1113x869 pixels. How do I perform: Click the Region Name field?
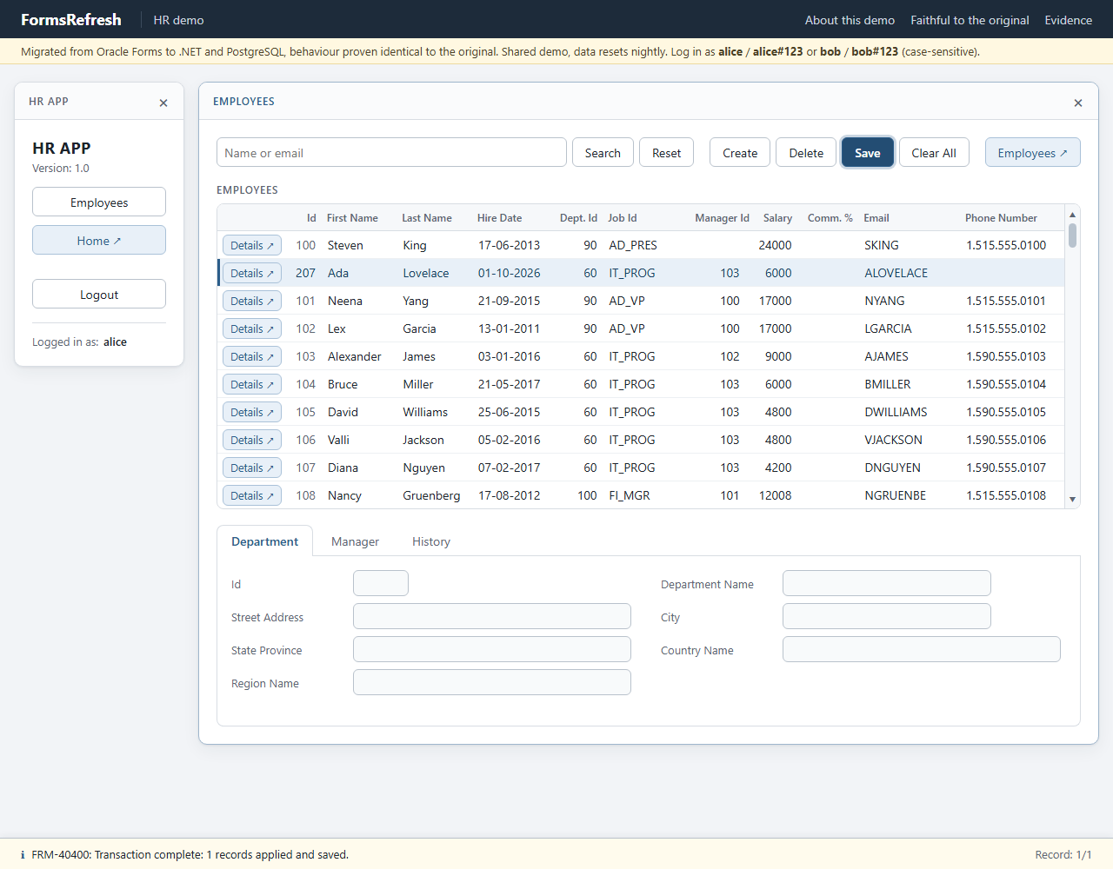click(x=492, y=682)
